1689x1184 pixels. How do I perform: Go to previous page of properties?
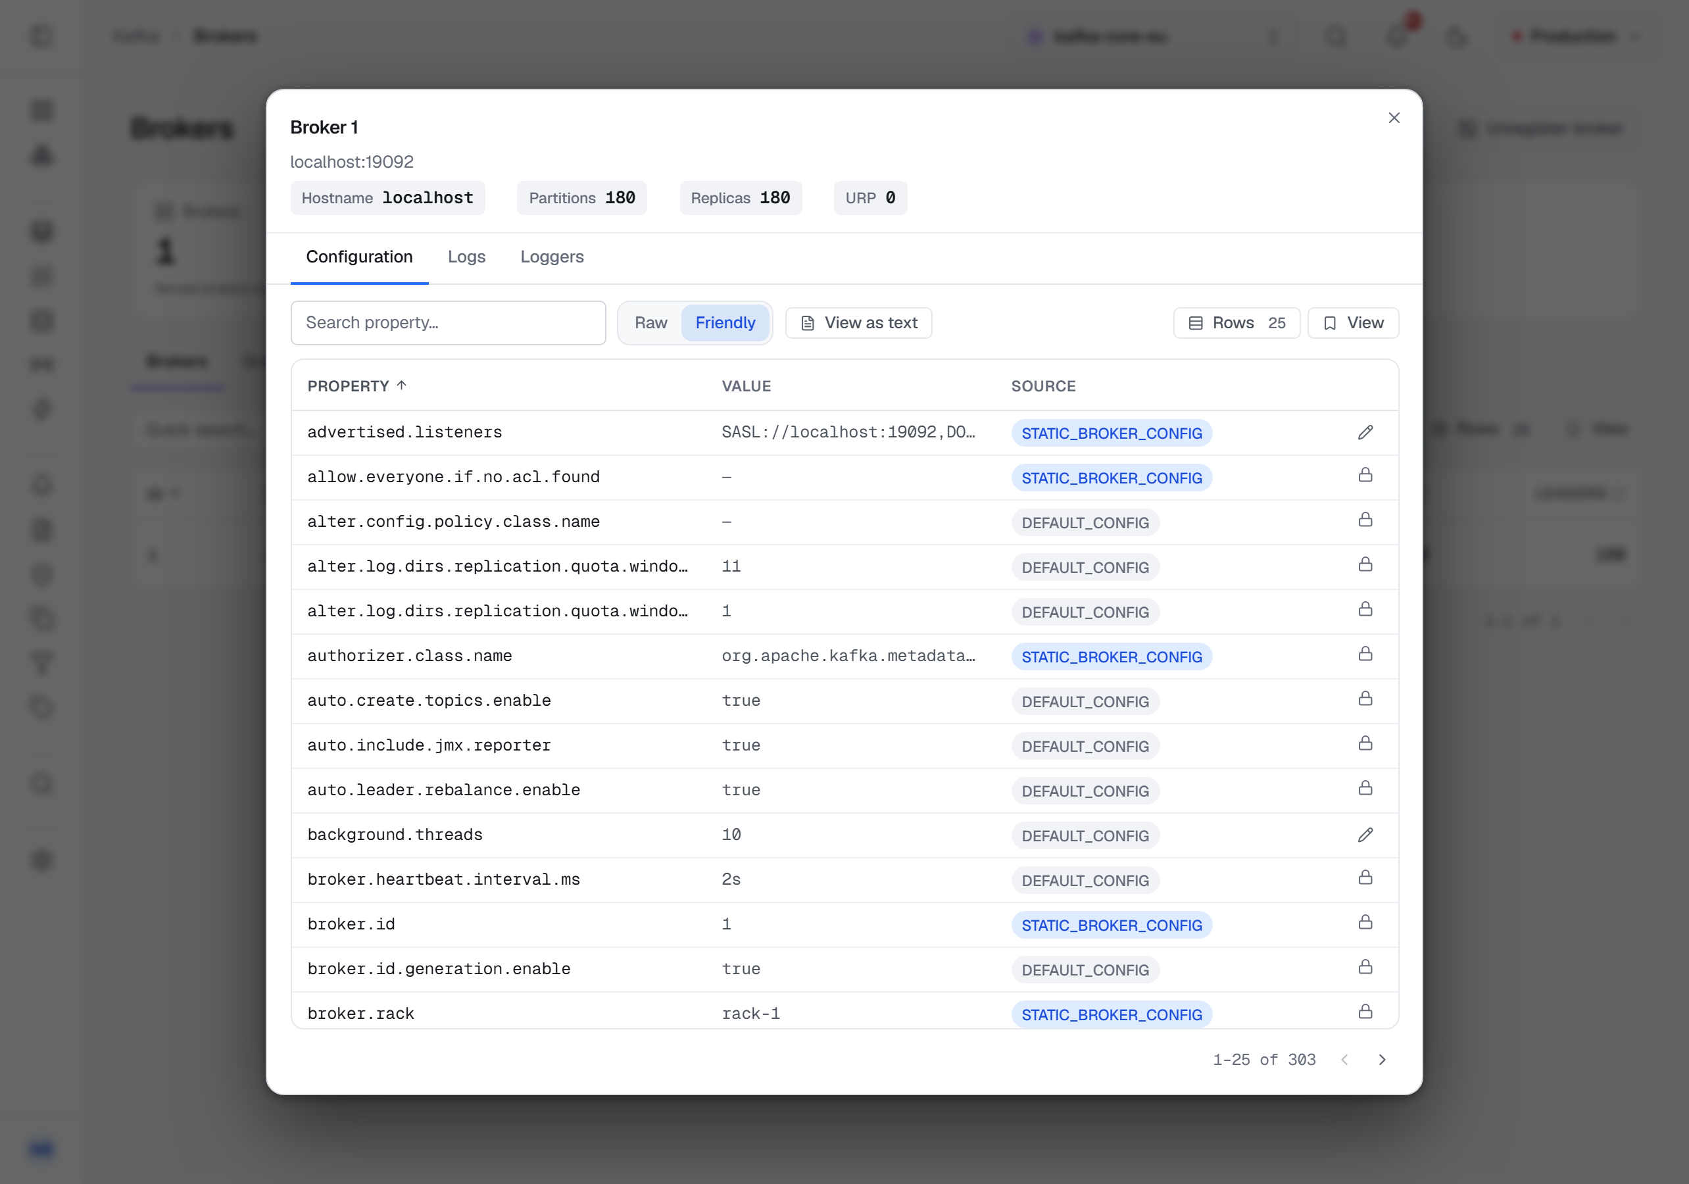[1344, 1060]
